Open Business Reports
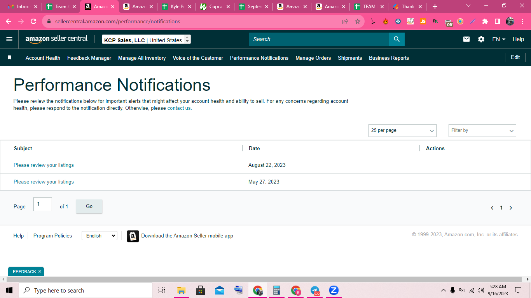This screenshot has width=531, height=298. click(389, 58)
